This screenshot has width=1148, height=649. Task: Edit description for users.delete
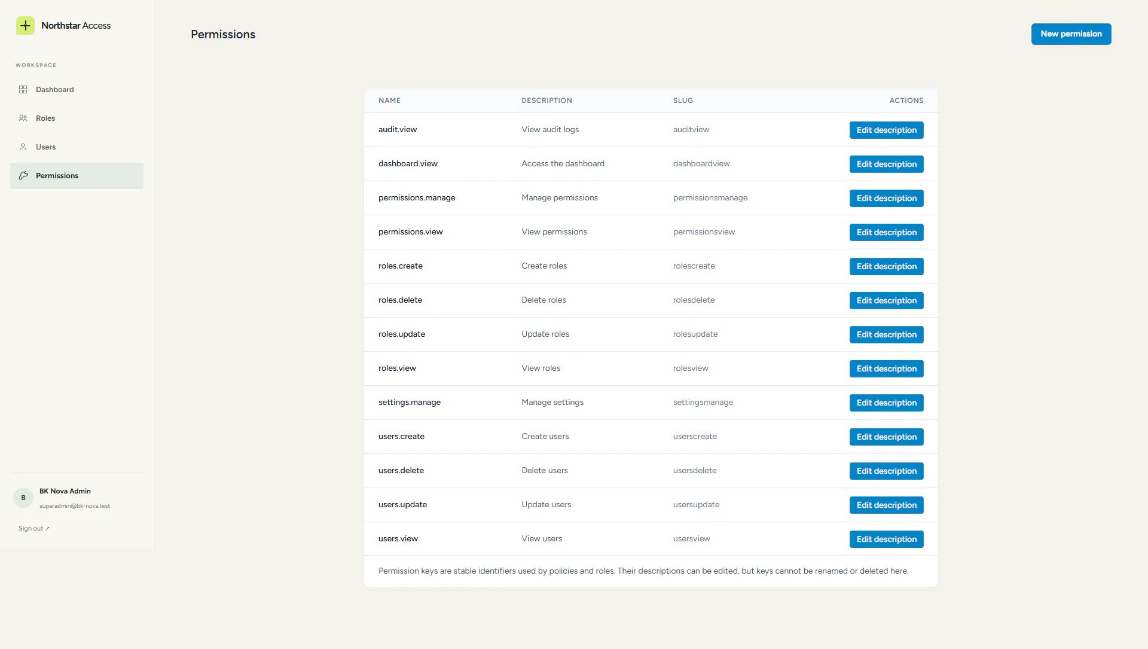pos(886,471)
